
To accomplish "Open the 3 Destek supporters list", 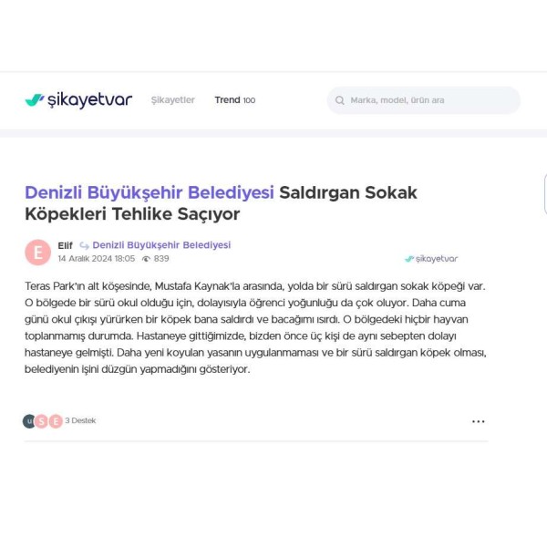I will pyautogui.click(x=80, y=420).
